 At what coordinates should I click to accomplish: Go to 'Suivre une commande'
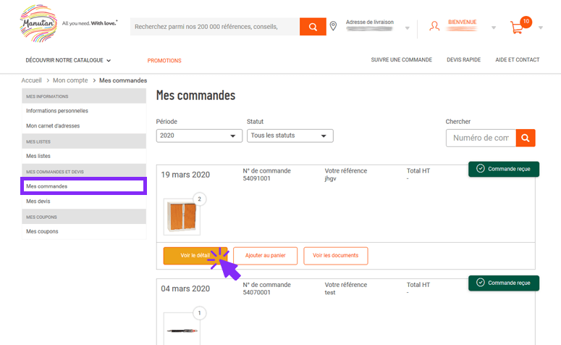coord(401,60)
